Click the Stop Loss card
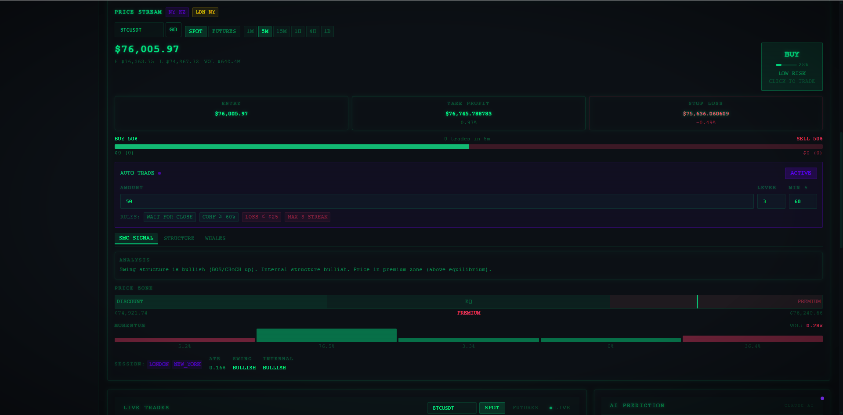843x415 pixels. coord(706,113)
